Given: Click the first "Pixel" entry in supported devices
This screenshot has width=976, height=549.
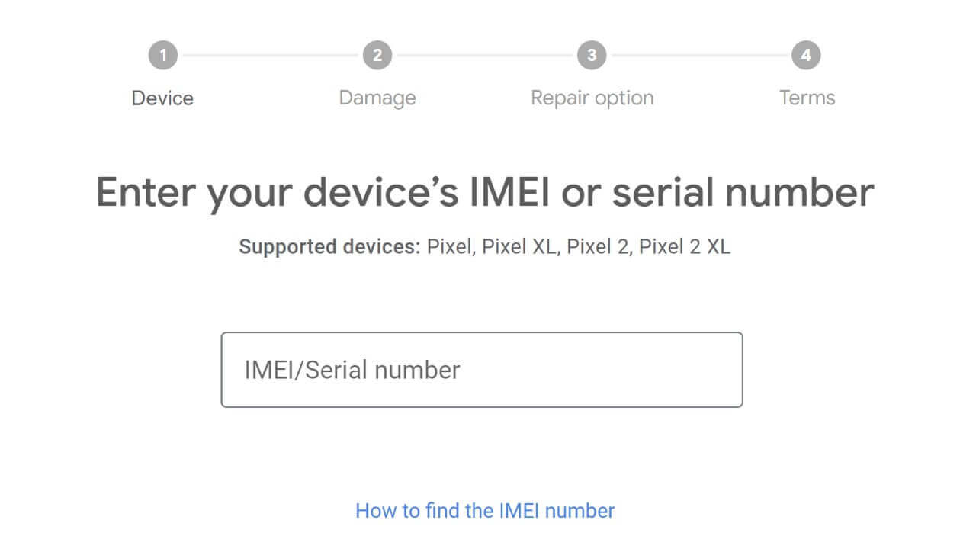Looking at the screenshot, I should (x=448, y=247).
